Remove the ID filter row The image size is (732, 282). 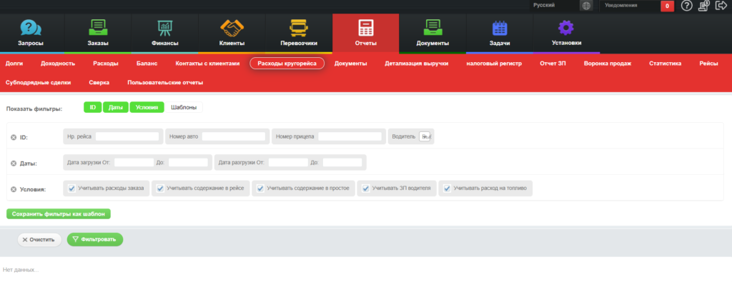coord(14,138)
